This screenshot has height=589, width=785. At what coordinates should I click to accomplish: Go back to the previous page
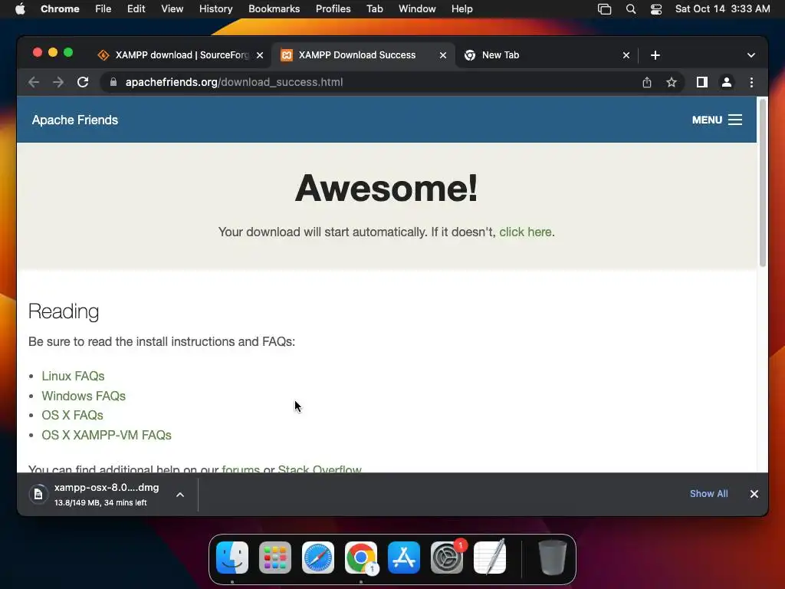tap(34, 82)
